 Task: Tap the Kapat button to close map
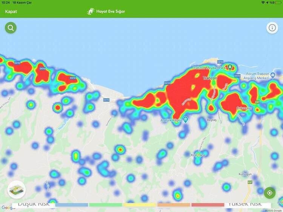[11, 11]
